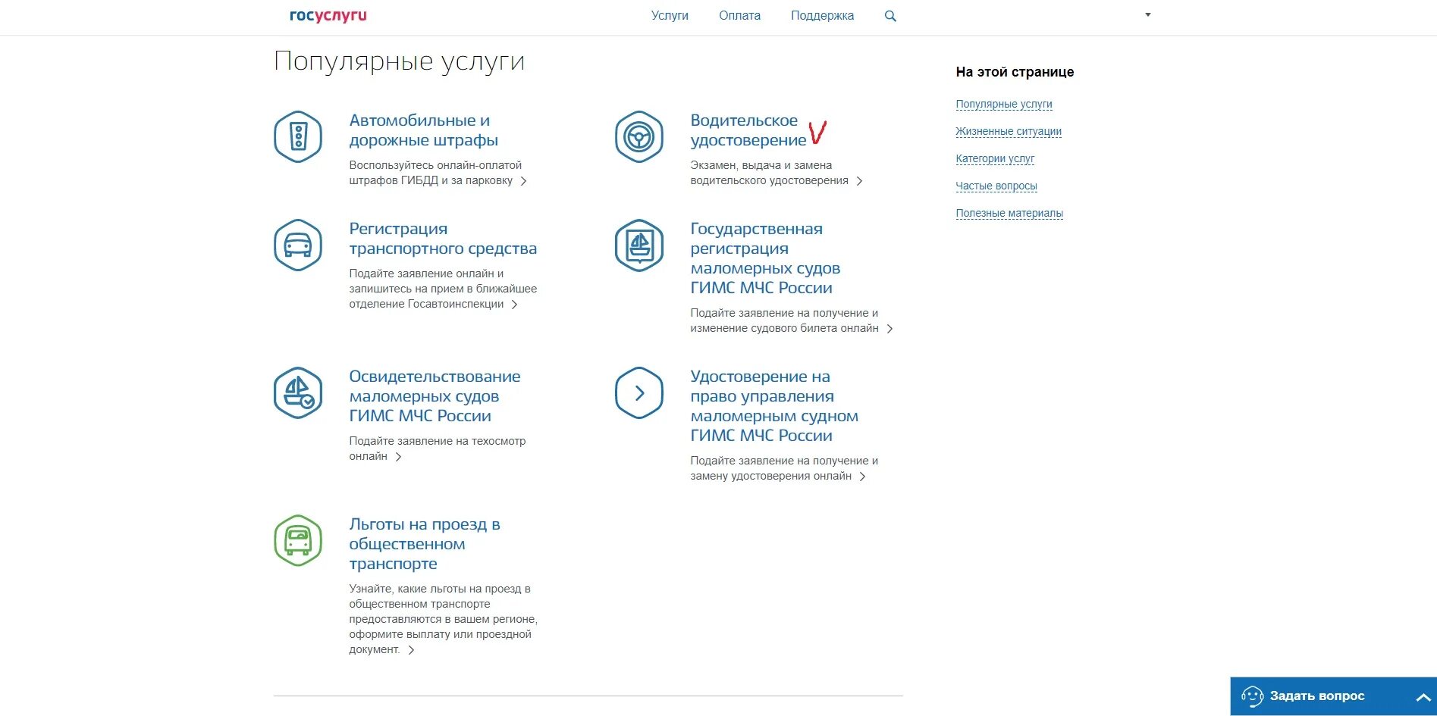The width and height of the screenshot is (1437, 716).
Task: Click description Узнайте, какие льготы на проезд
Action: coord(443,619)
